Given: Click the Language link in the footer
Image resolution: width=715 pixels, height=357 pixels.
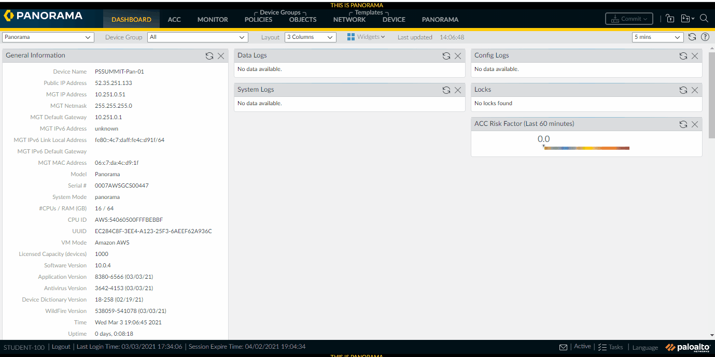Looking at the screenshot, I should pyautogui.click(x=645, y=348).
